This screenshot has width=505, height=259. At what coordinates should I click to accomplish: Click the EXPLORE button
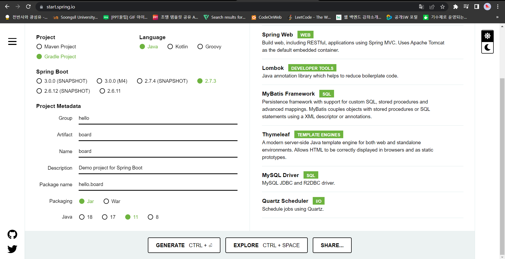point(266,245)
